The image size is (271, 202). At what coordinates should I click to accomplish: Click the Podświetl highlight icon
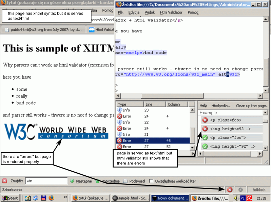pos(125,181)
